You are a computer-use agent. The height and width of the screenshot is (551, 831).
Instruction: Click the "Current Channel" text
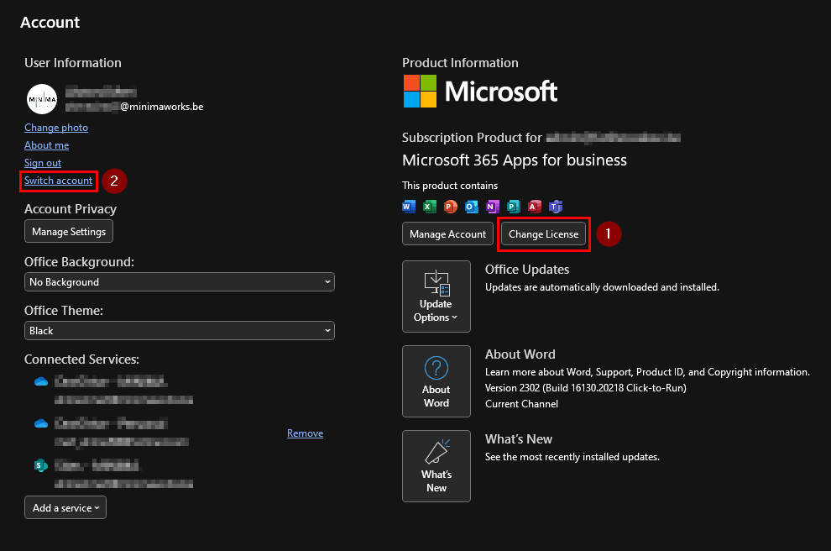pyautogui.click(x=521, y=403)
